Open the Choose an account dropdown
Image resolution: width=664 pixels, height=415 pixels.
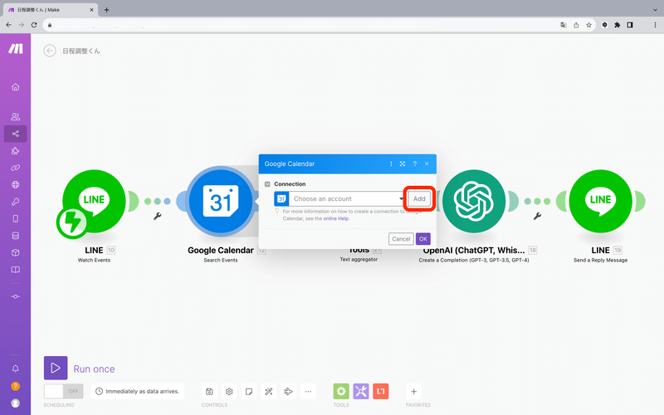(340, 198)
